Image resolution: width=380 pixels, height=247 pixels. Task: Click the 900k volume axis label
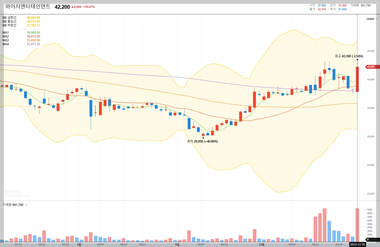click(x=370, y=210)
